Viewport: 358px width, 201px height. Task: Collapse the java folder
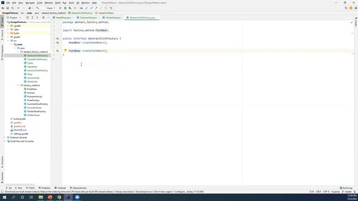(x=15, y=48)
